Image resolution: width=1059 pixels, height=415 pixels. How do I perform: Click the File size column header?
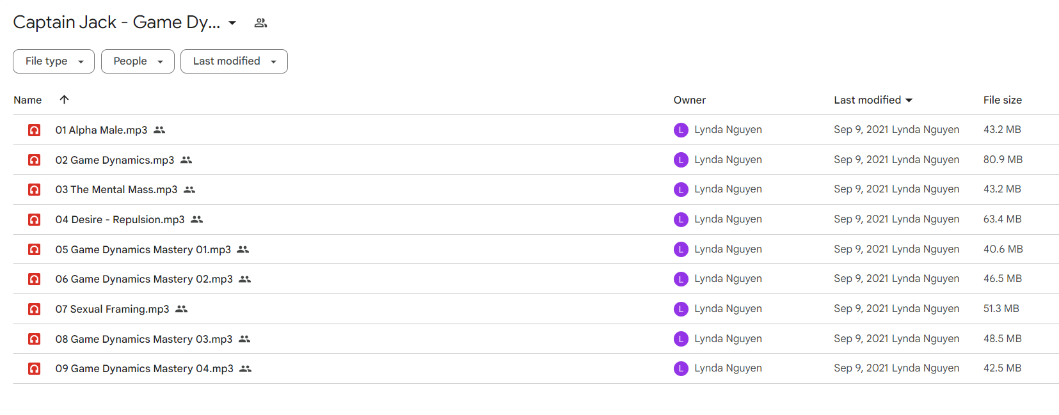tap(1002, 100)
